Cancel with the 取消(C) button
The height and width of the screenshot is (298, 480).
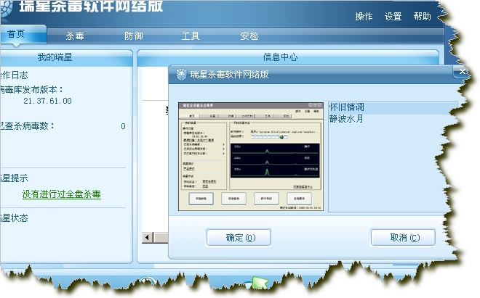point(403,238)
